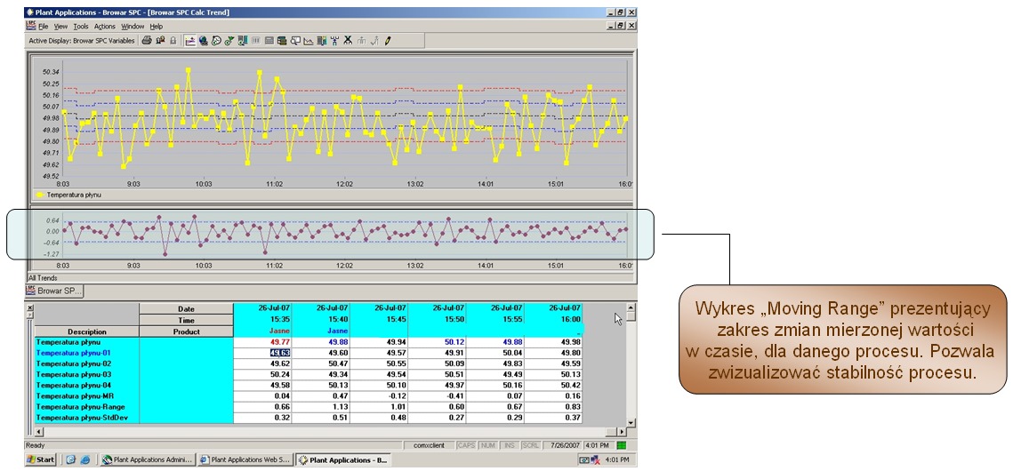This screenshot has width=1013, height=471.
Task: Click the user login icon beside the printer
Action: (x=160, y=40)
